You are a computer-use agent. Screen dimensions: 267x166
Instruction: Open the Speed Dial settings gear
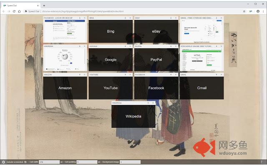tap(3, 162)
